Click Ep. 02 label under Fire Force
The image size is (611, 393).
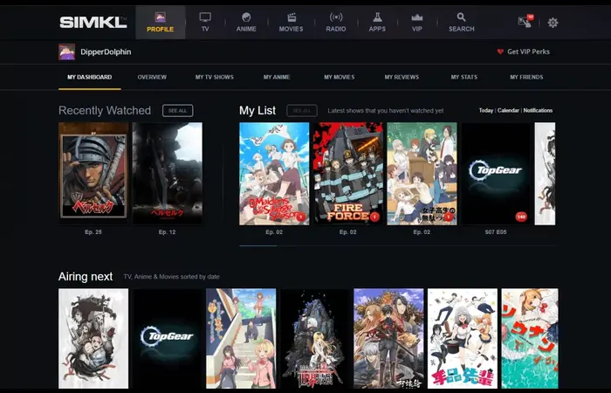[348, 232]
